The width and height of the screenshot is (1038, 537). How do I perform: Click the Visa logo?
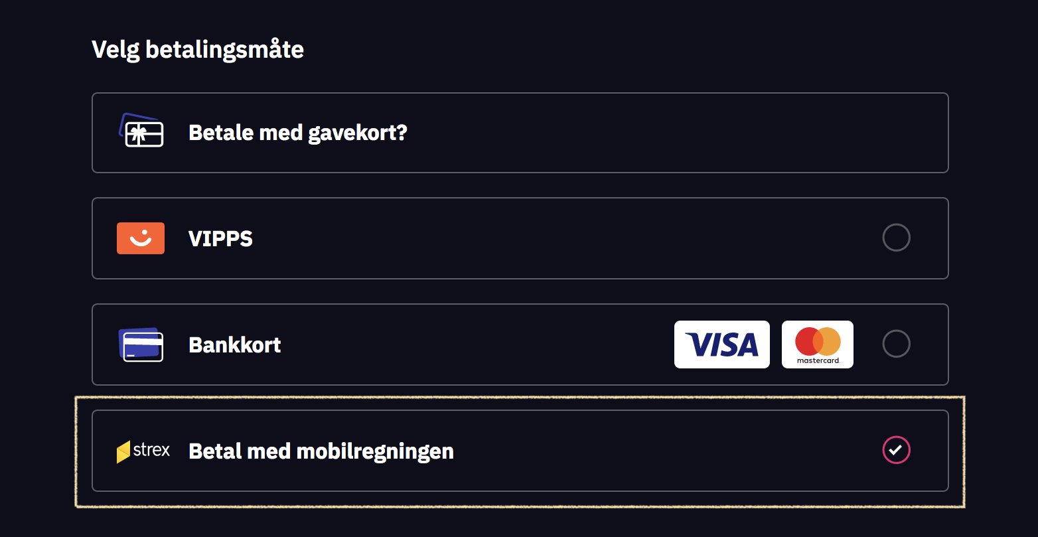point(721,345)
